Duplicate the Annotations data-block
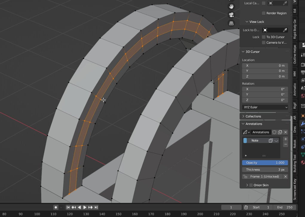 pyautogui.click(x=280, y=132)
